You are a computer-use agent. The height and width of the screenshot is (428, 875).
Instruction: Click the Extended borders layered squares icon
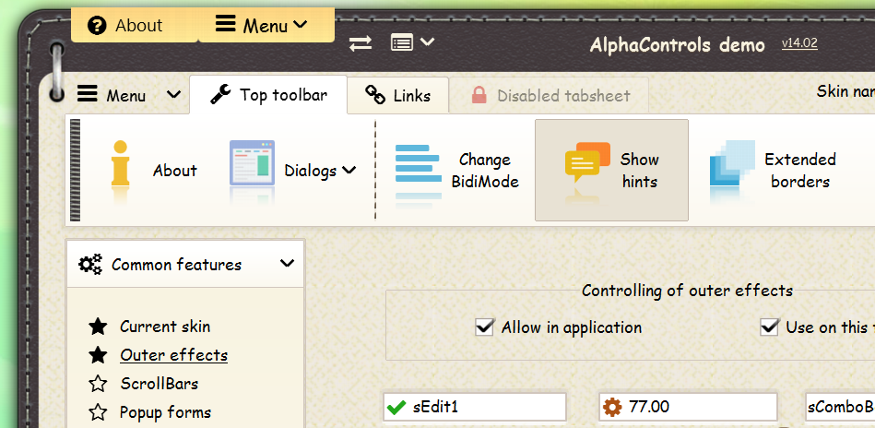pyautogui.click(x=732, y=163)
